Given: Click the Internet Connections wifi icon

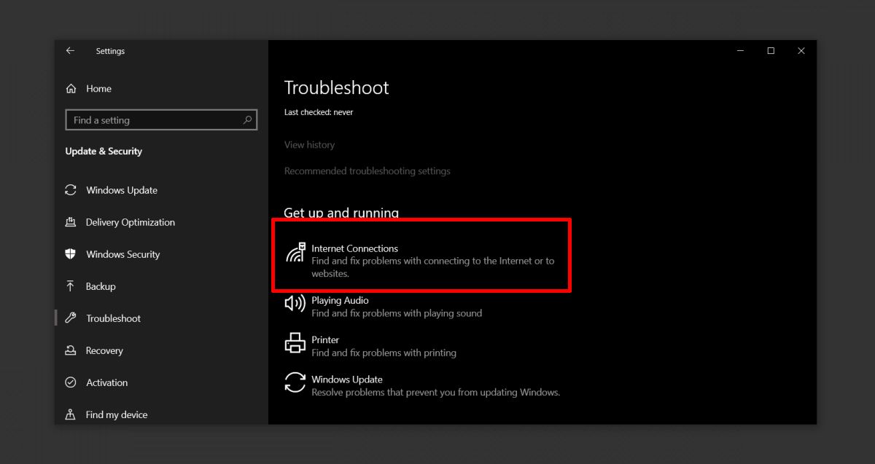Looking at the screenshot, I should tap(295, 253).
